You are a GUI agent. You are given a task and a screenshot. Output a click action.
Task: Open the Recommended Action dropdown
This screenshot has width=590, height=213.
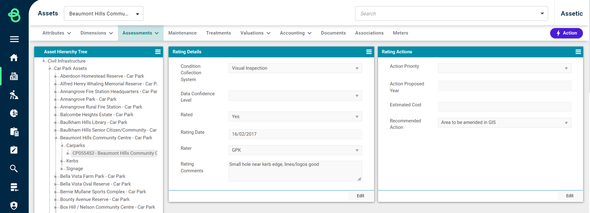(504, 123)
